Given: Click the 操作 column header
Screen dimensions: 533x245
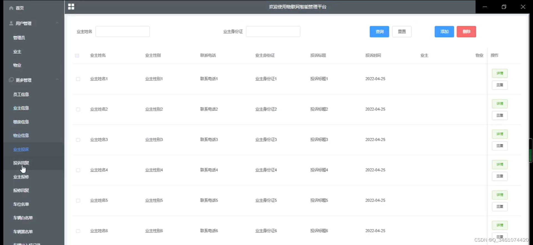Looking at the screenshot, I should [x=494, y=55].
